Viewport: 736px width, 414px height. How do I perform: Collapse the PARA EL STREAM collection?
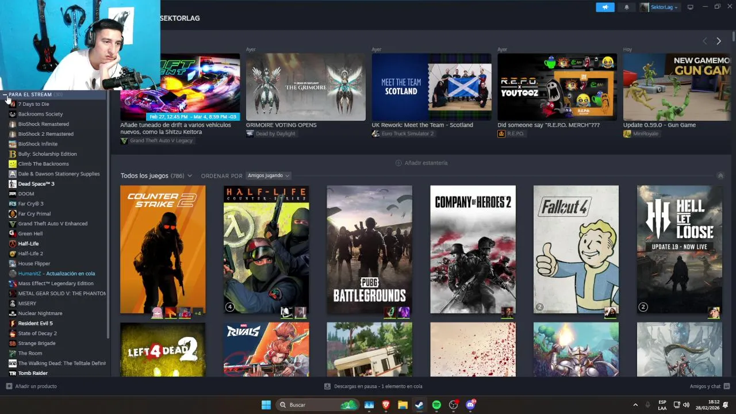click(5, 94)
